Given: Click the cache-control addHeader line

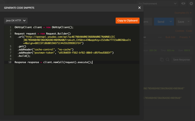Looking at the screenshot, I should tap(45, 50).
